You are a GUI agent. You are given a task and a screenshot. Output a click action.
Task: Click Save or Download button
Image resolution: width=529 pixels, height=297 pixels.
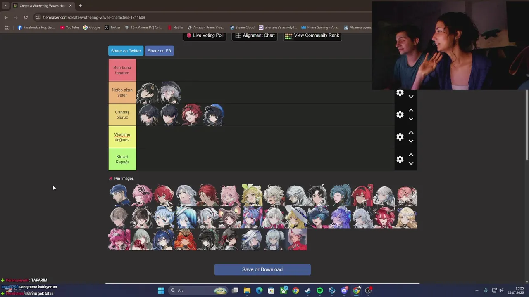click(x=262, y=269)
